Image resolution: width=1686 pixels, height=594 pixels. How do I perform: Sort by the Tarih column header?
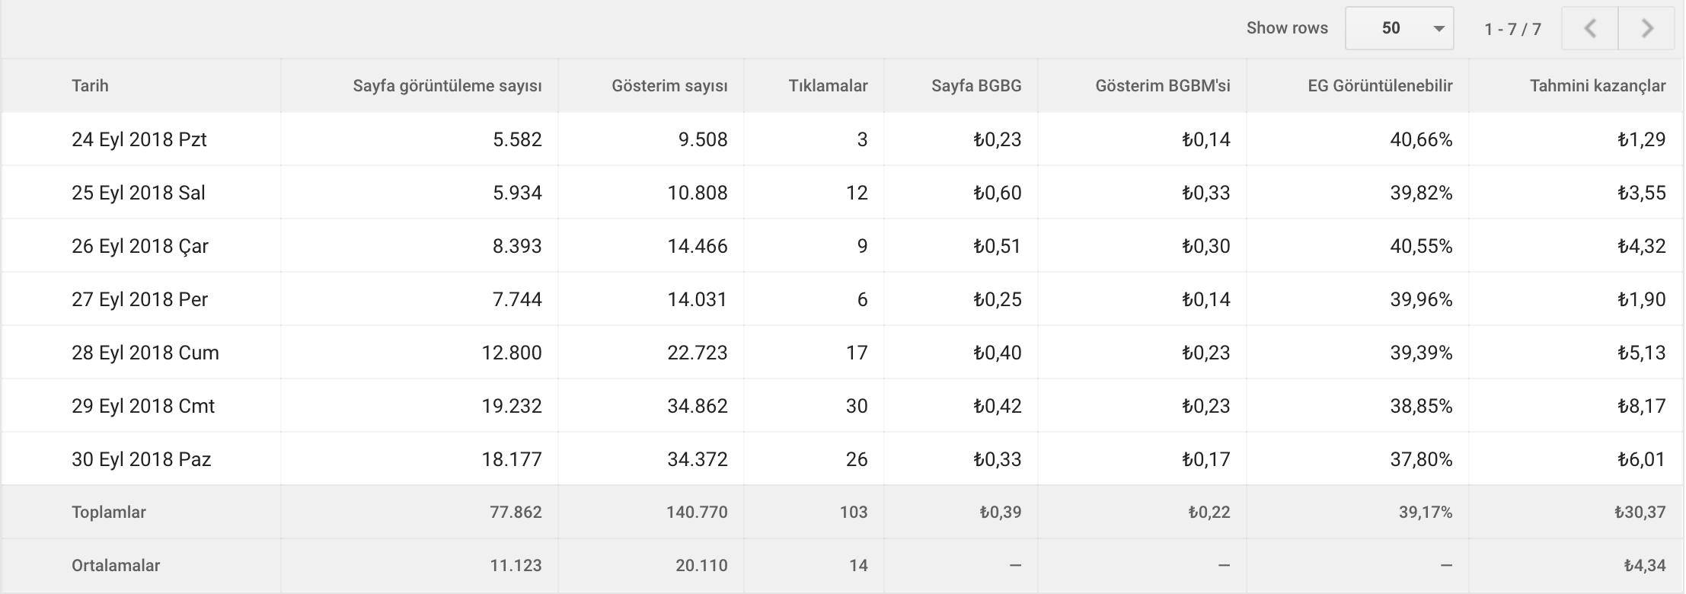[90, 86]
